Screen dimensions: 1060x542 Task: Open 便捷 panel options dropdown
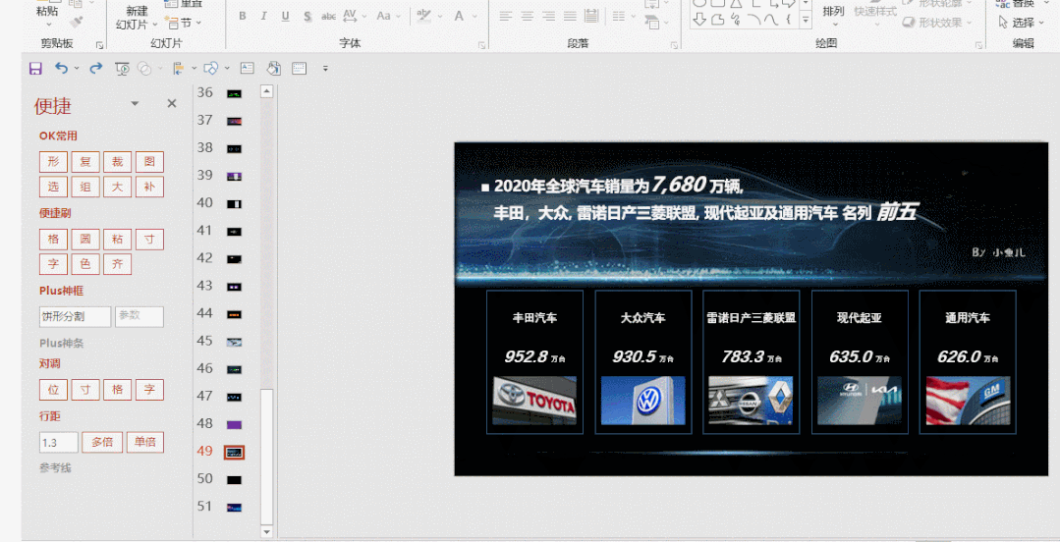click(135, 103)
